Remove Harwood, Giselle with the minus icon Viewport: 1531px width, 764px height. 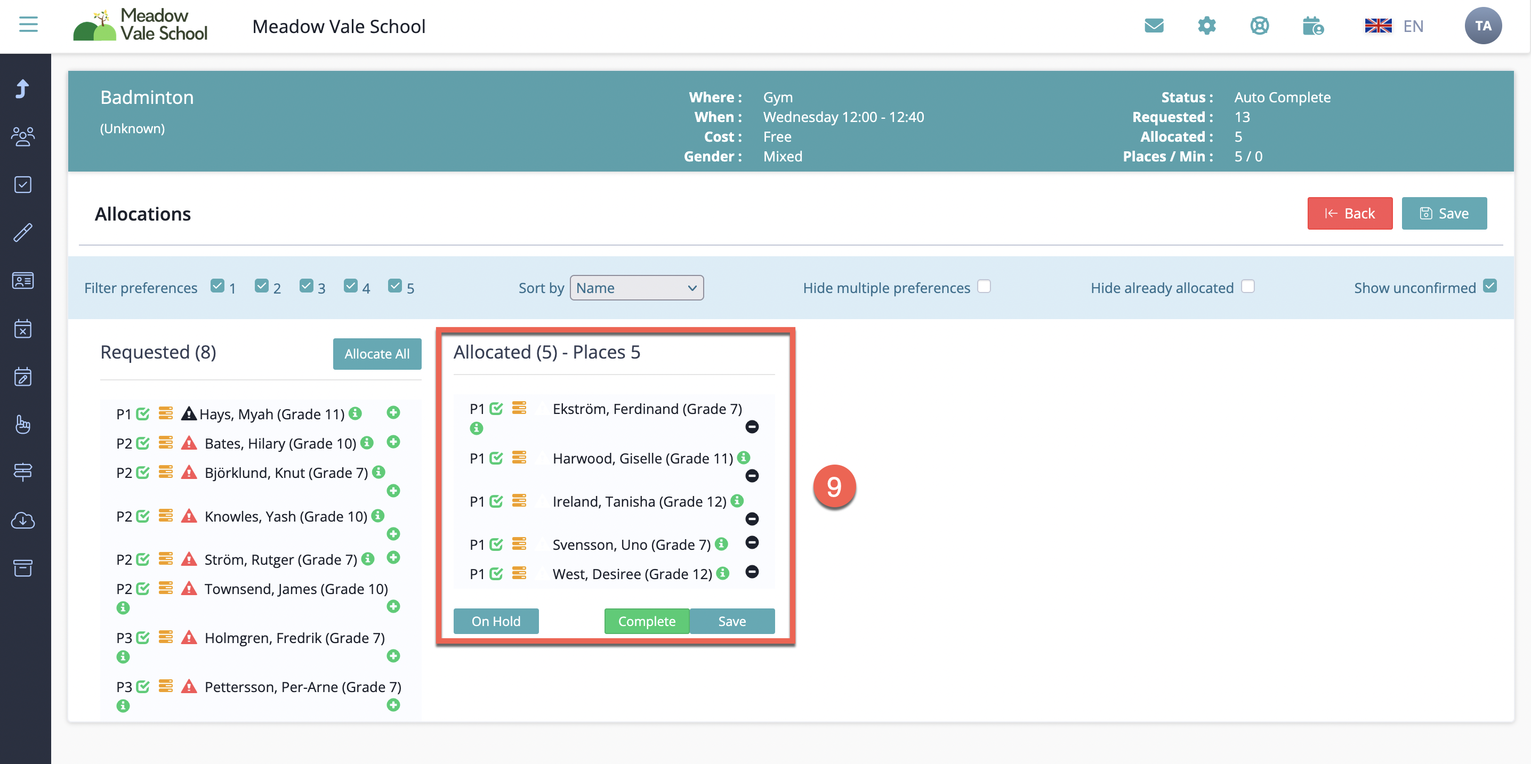pos(752,476)
